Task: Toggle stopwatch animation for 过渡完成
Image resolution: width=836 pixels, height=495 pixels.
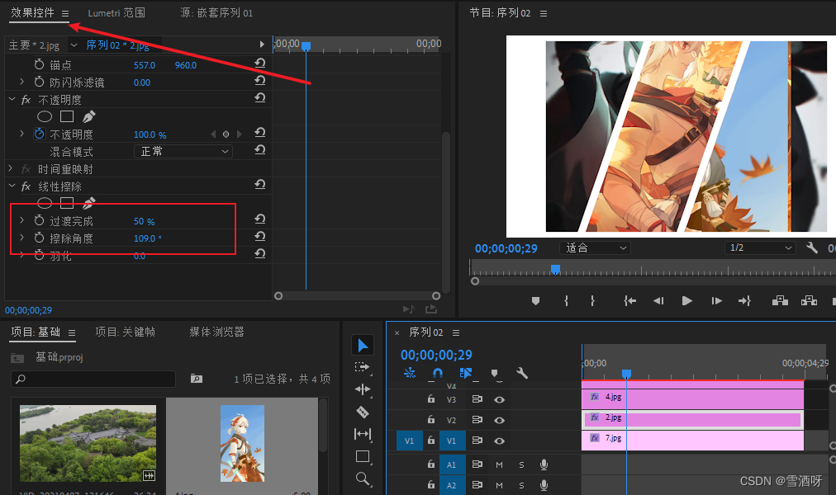Action: tap(40, 220)
